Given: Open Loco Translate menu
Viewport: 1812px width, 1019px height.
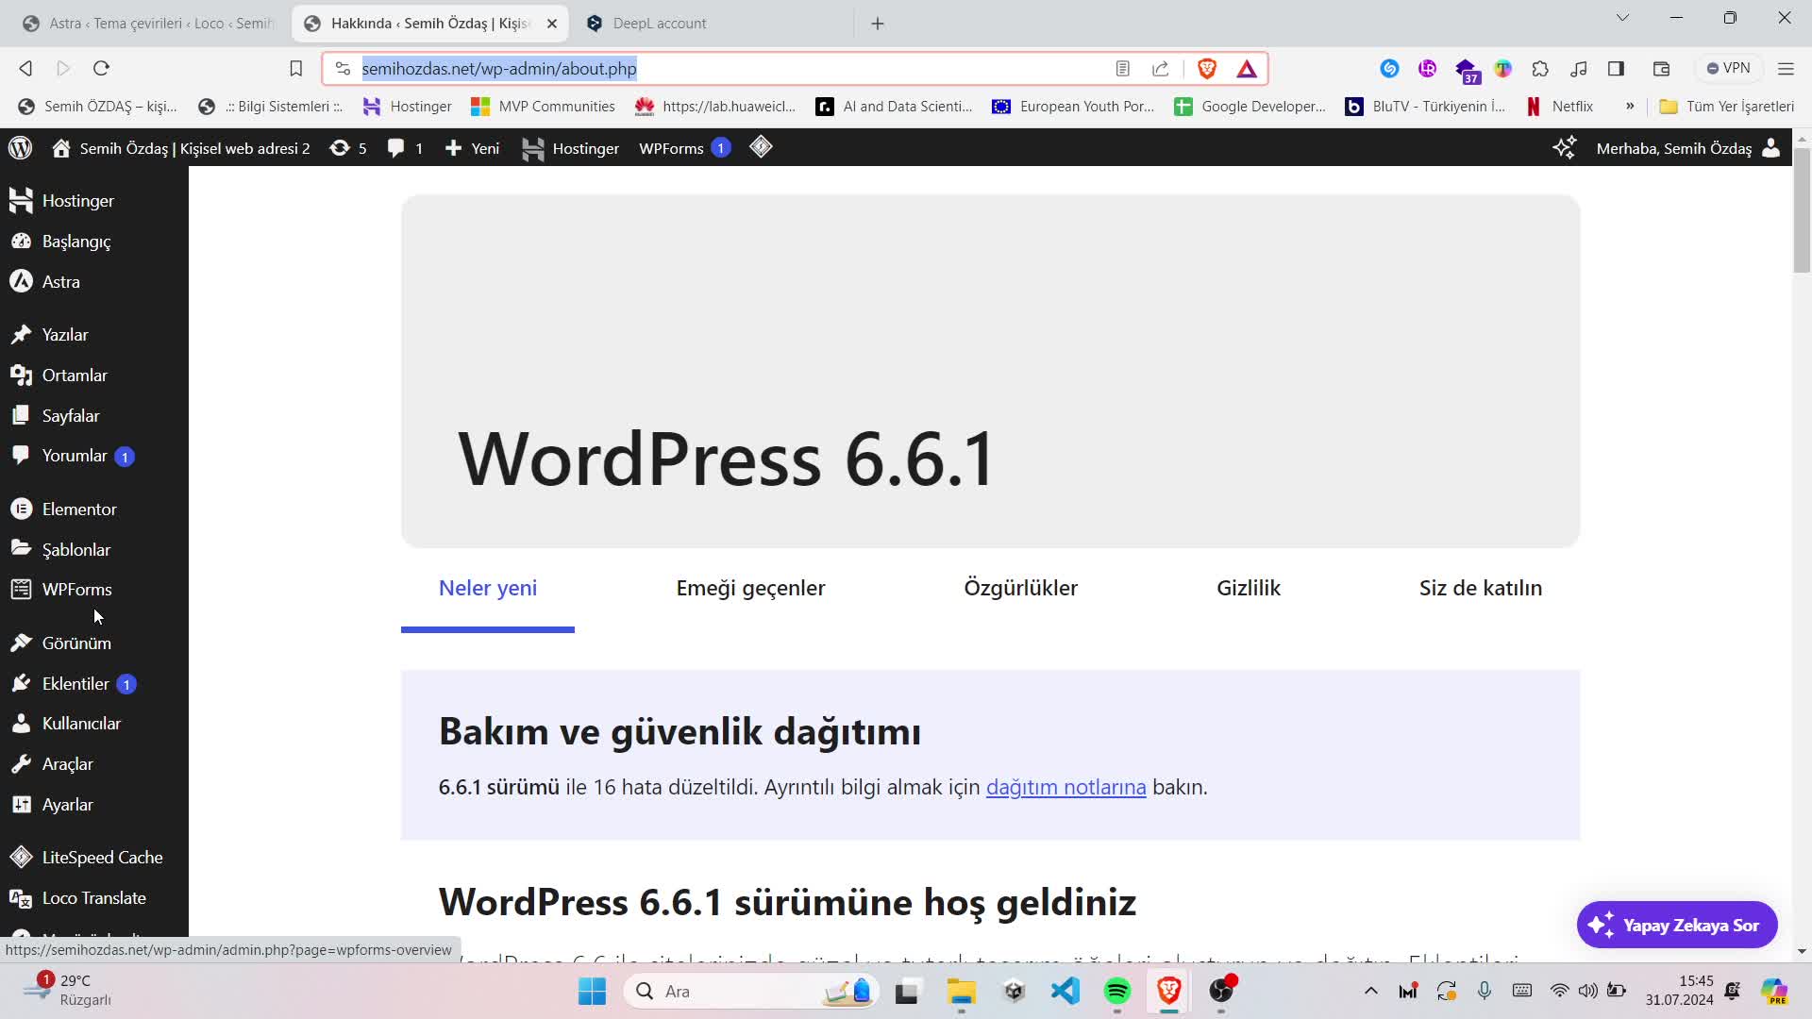Looking at the screenshot, I should pyautogui.click(x=94, y=898).
